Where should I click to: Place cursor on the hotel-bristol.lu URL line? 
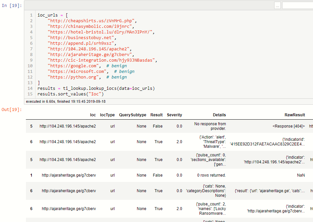pos(101,32)
